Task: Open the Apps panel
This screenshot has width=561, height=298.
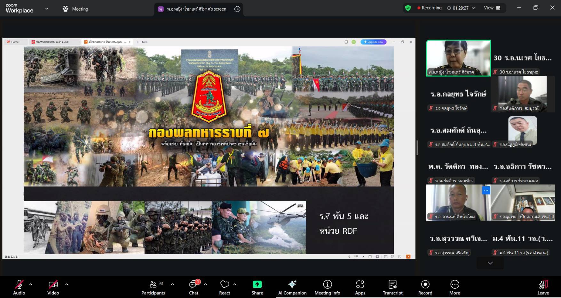Action: tap(360, 287)
